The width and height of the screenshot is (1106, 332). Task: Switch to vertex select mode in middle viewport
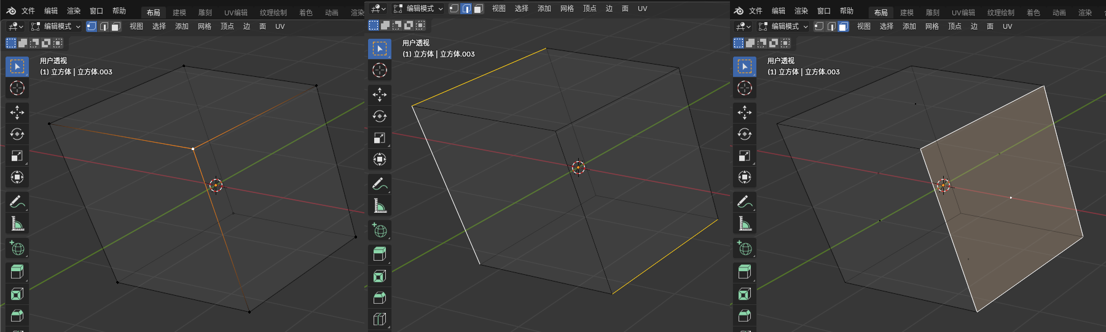tap(454, 9)
